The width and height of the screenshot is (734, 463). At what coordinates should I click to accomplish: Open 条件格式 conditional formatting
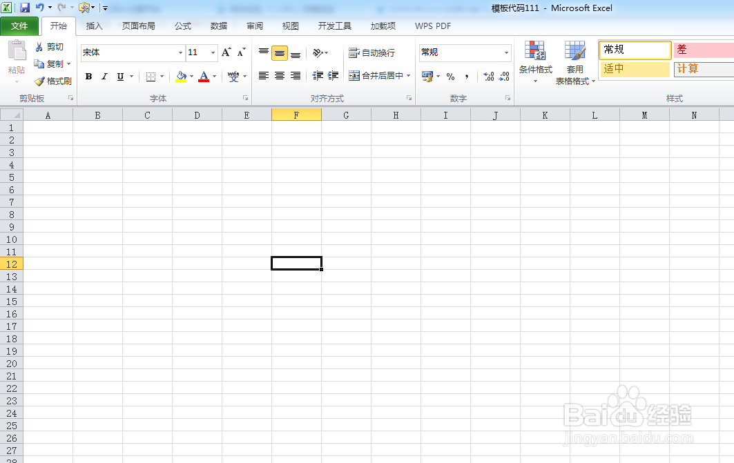coord(536,61)
